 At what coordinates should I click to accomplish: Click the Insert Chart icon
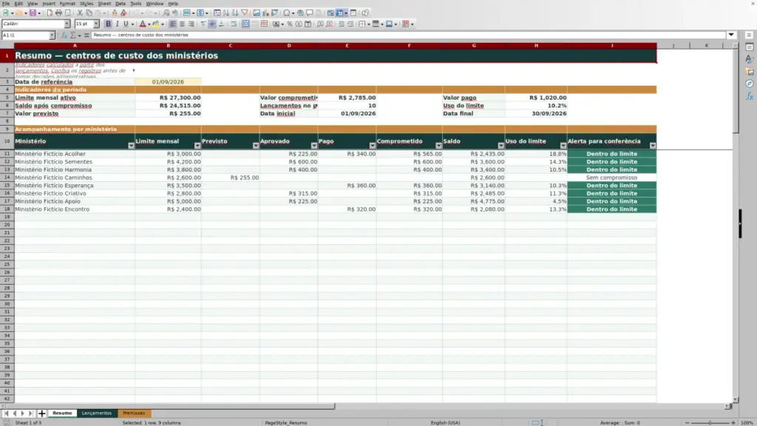pos(265,13)
